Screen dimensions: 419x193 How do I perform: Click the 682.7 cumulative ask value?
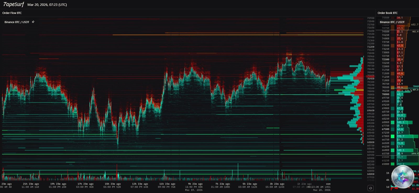tap(415, 25)
